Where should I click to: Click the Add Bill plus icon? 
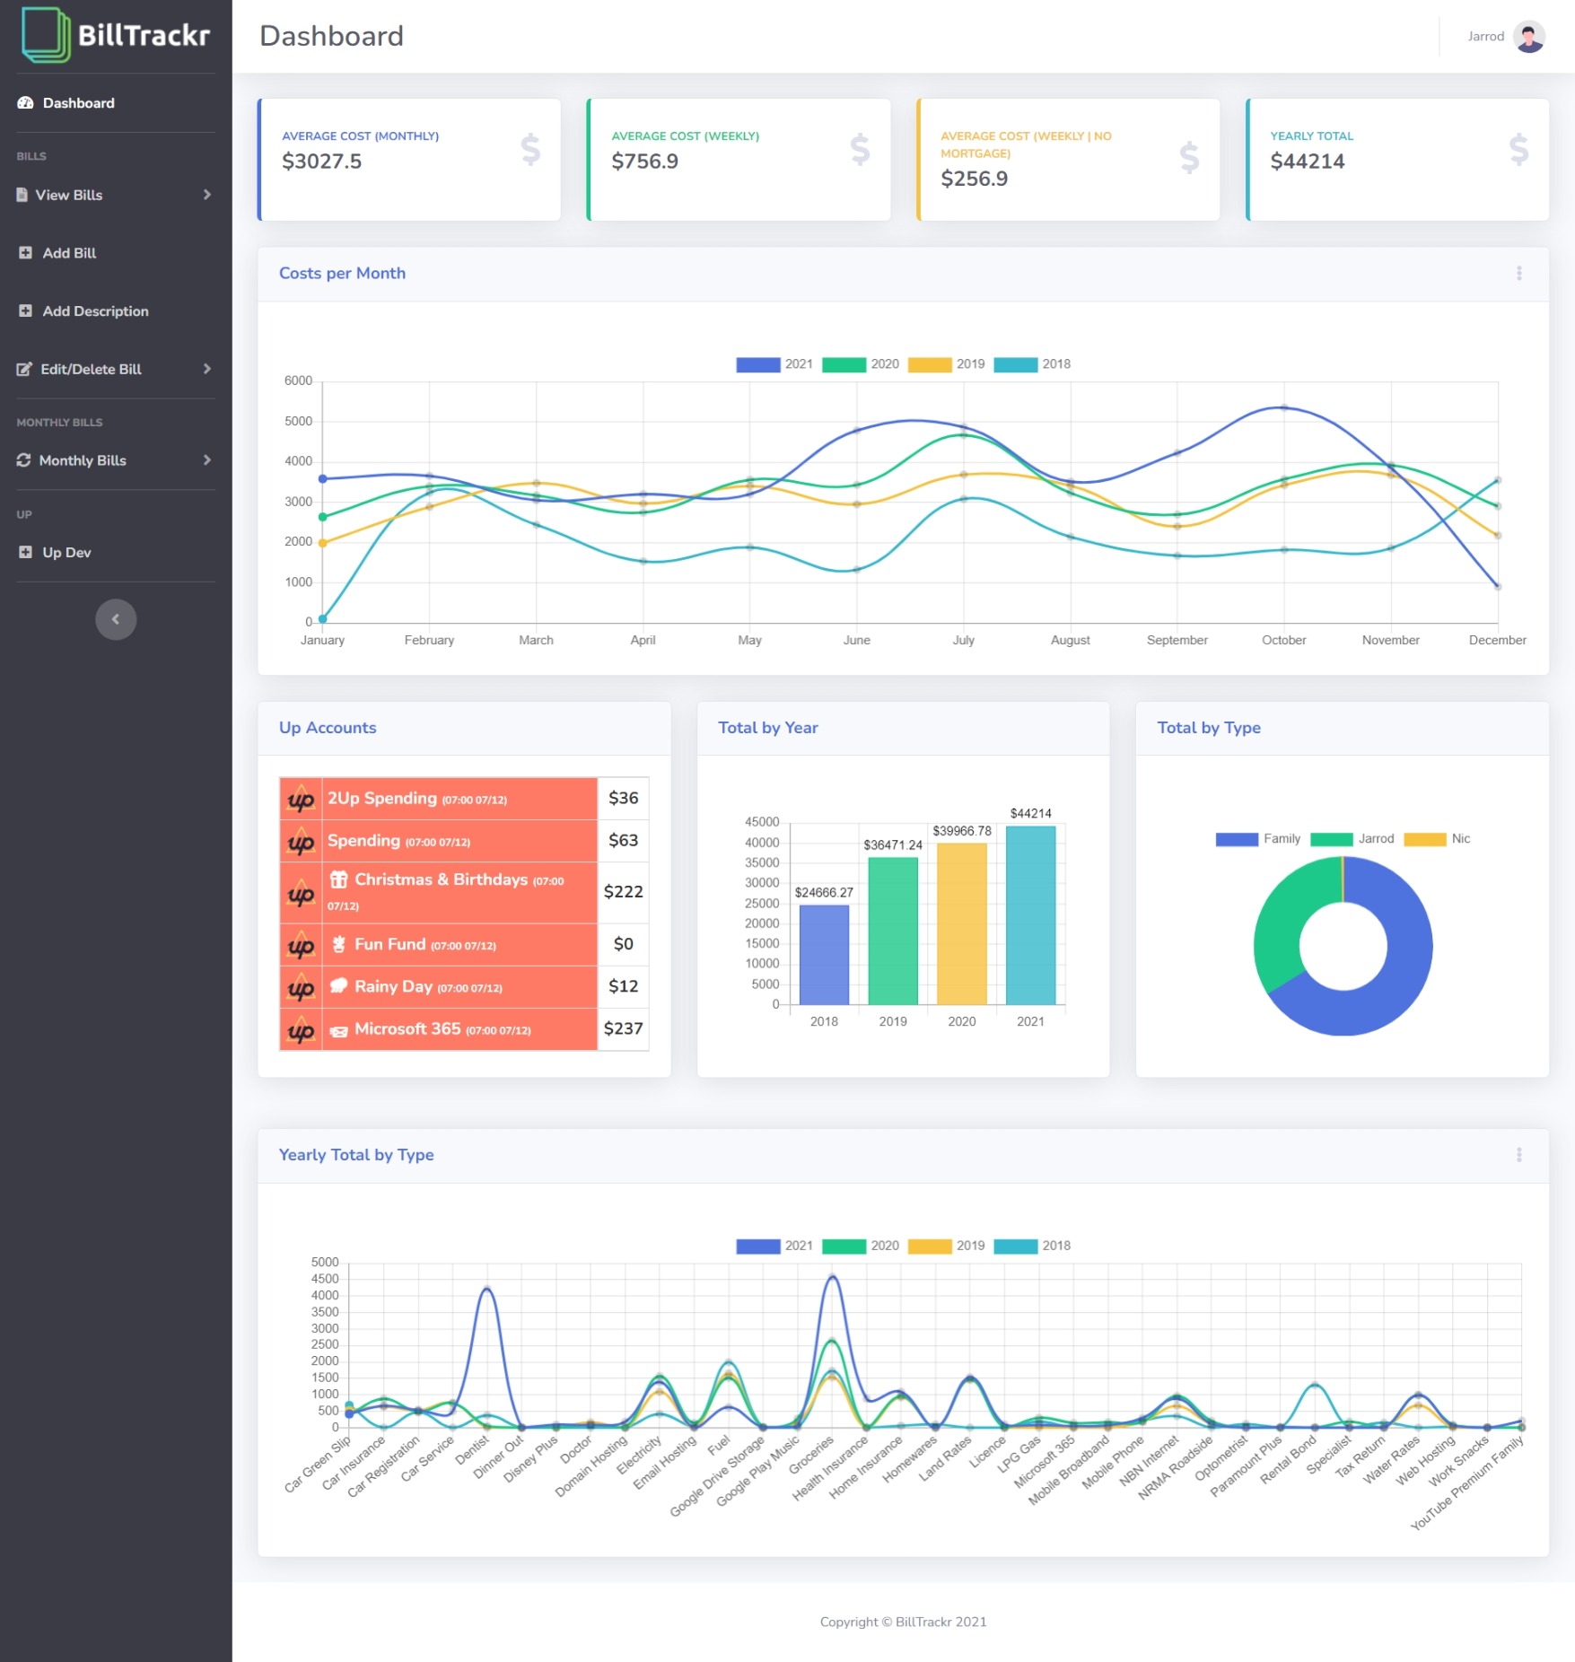point(25,253)
